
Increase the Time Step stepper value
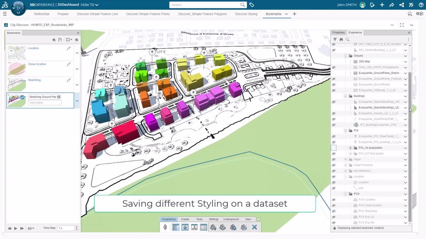(x=77, y=227)
